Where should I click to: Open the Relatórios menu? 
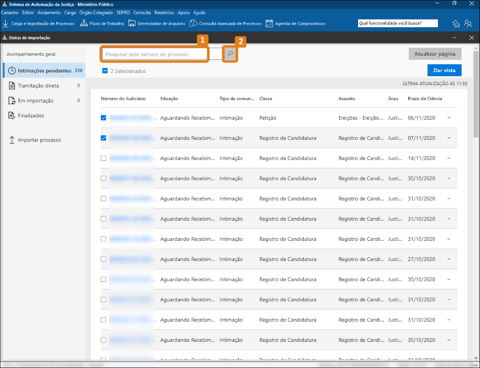[164, 13]
